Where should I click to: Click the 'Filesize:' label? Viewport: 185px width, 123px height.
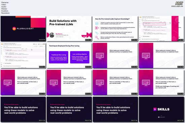[4, 9]
